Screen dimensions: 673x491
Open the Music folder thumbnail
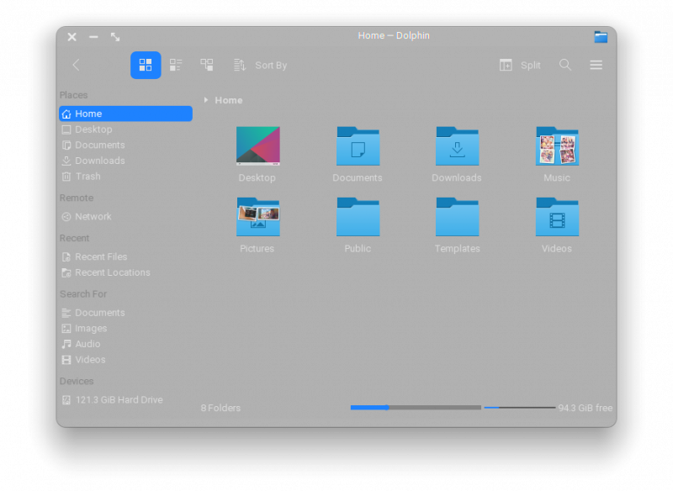coord(556,145)
